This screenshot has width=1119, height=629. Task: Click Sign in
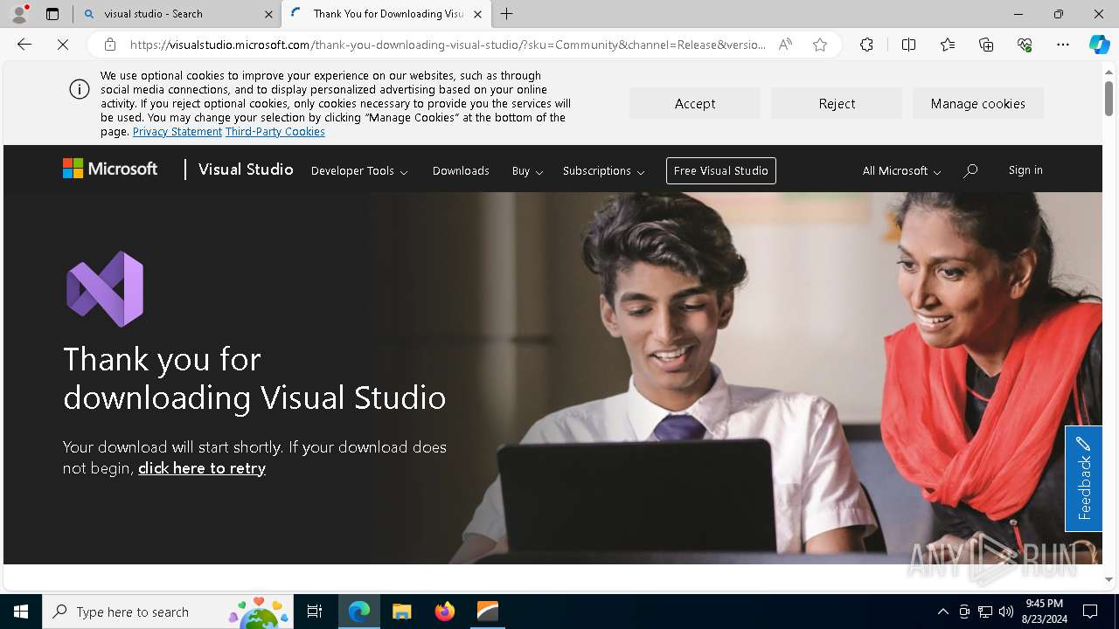point(1025,170)
